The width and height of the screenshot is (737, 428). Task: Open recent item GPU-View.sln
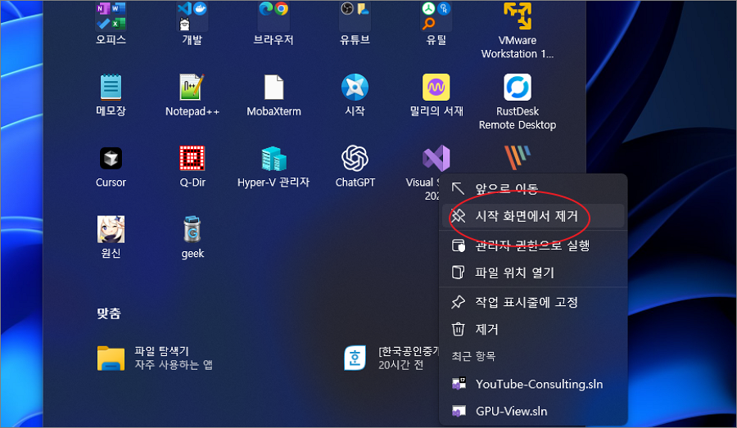click(x=533, y=411)
